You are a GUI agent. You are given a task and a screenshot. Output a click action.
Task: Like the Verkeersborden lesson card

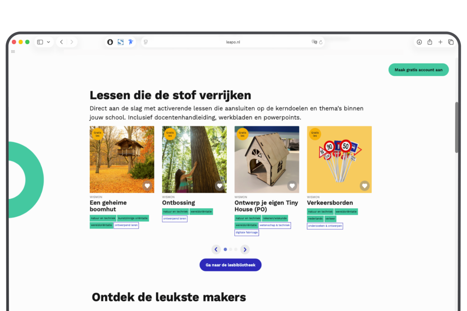click(365, 186)
